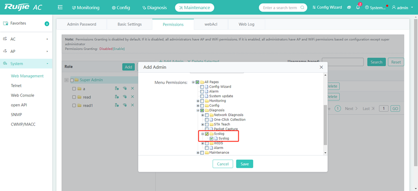This screenshot has height=191, width=418.
Task: Open the Web Log tab
Action: click(x=247, y=24)
